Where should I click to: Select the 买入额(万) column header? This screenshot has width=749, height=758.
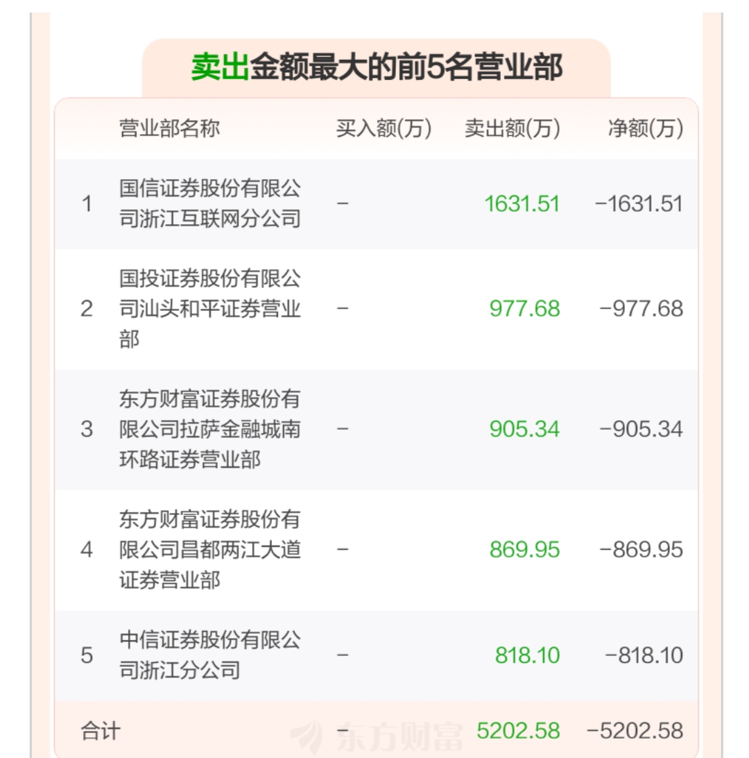click(x=384, y=128)
